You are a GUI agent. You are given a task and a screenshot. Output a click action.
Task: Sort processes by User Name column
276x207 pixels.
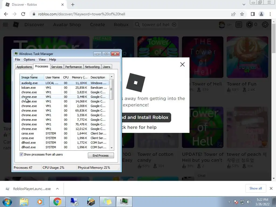point(53,77)
